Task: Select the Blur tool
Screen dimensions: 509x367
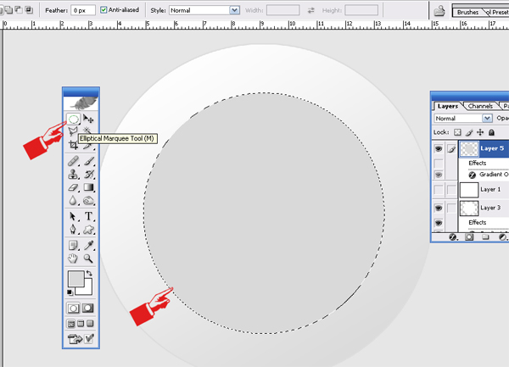Action: pyautogui.click(x=73, y=201)
